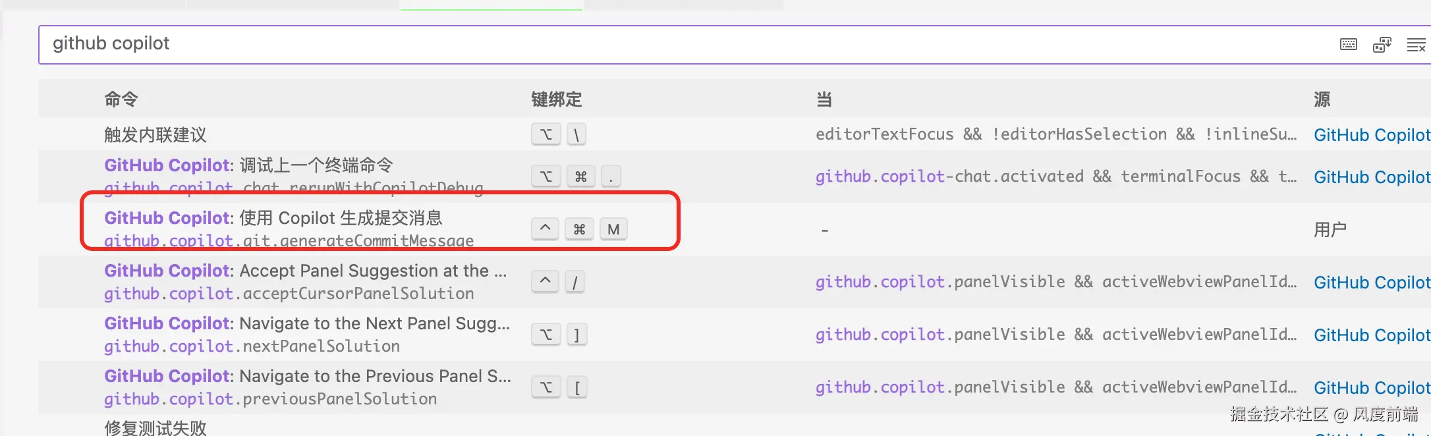This screenshot has height=436, width=1431.
Task: Click the 键绑定 column header
Action: (x=557, y=99)
